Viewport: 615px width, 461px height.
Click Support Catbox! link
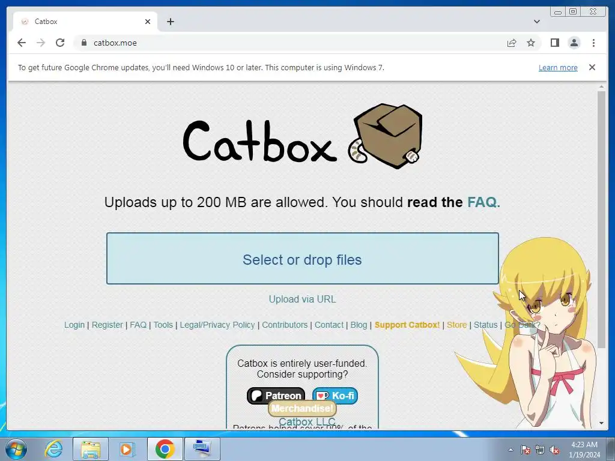coord(407,325)
